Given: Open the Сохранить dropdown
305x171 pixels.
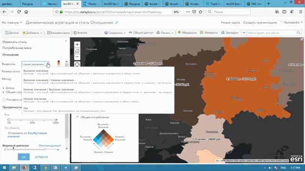Looking at the screenshot, I should click(x=115, y=33).
